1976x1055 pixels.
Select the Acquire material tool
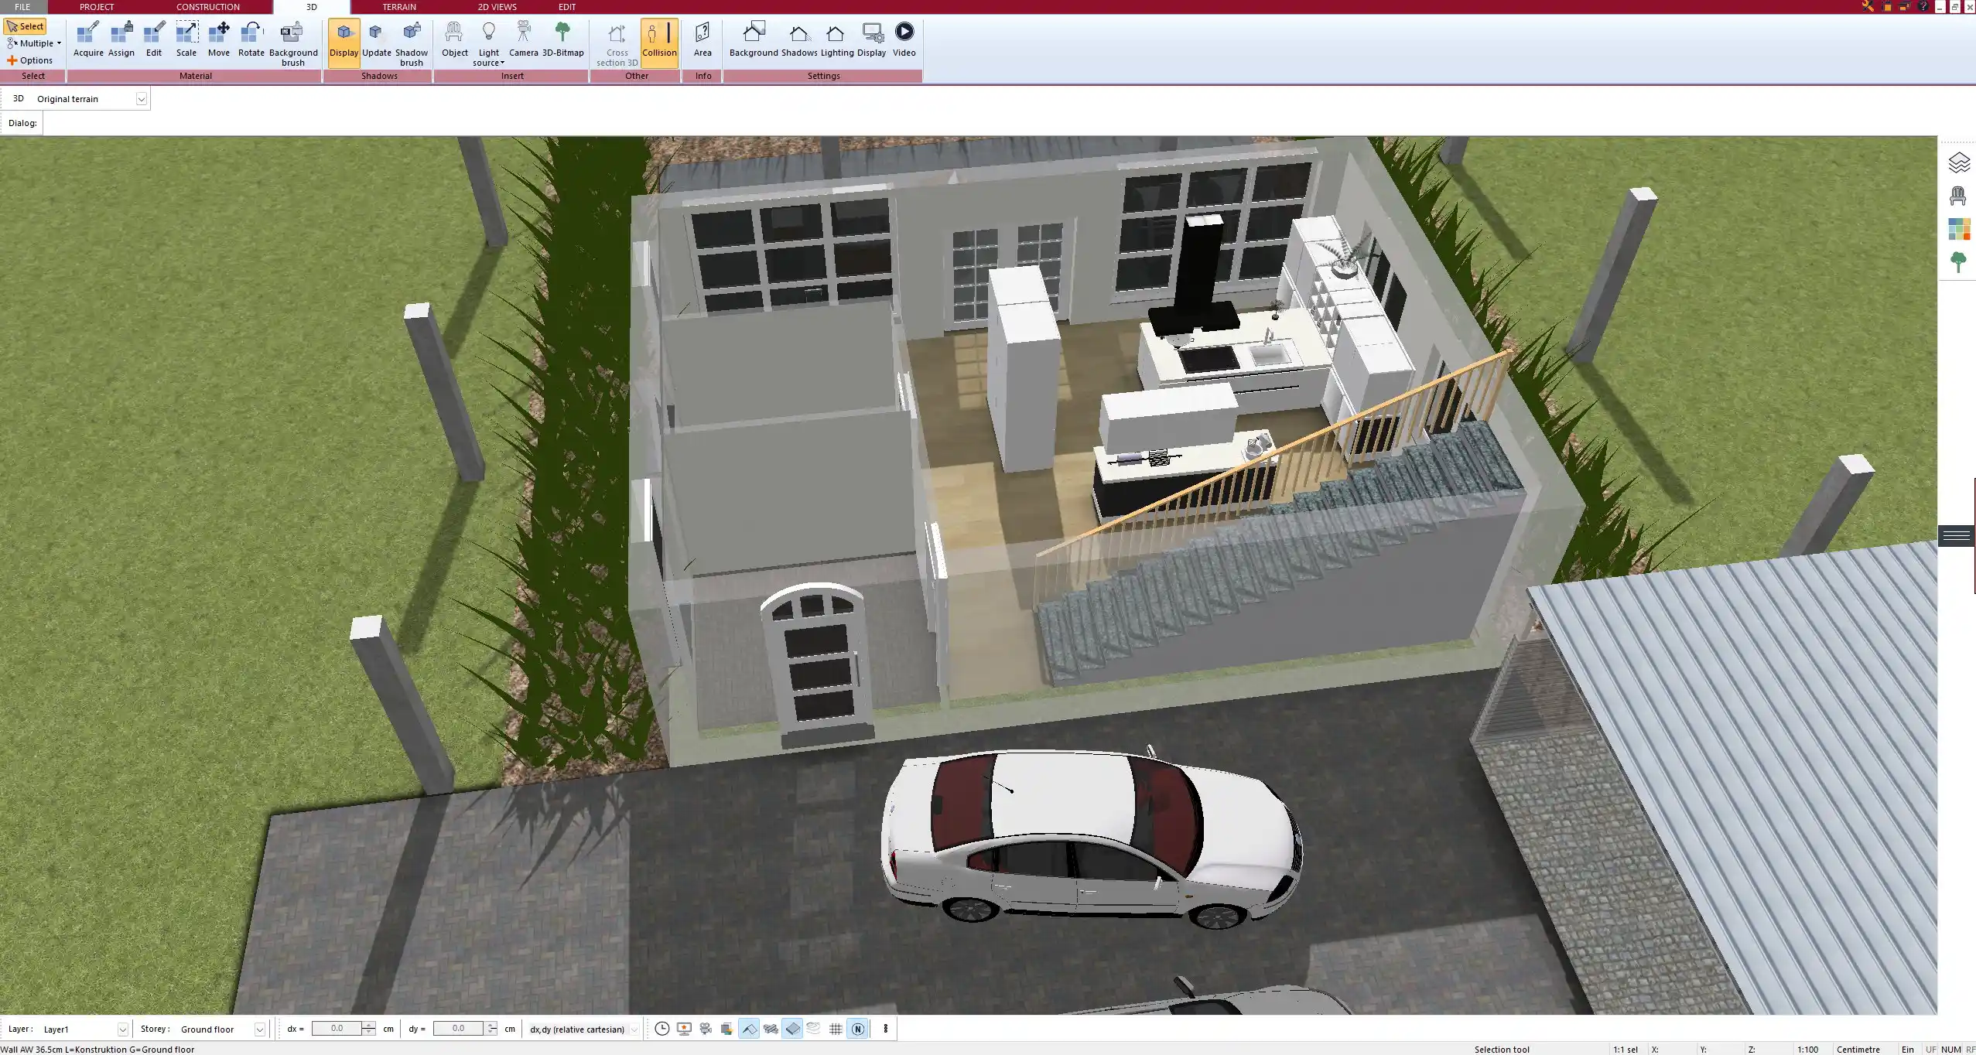pyautogui.click(x=88, y=39)
